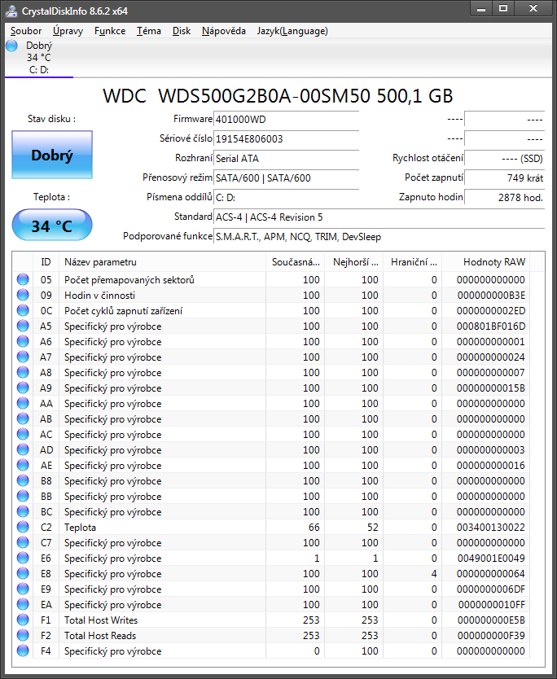Click status orb of row E8

point(23,573)
